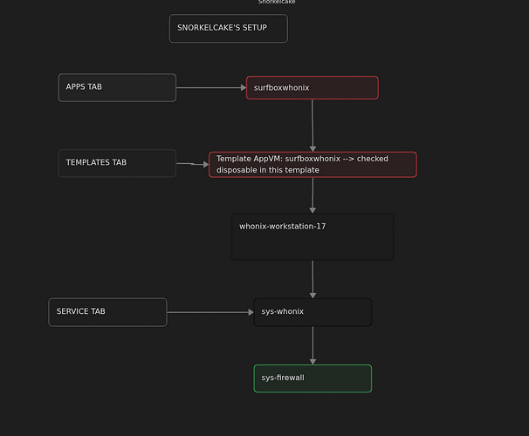Image resolution: width=529 pixels, height=436 pixels.
Task: Click arrowhead on top of whonix-workstation-17
Action: [313, 209]
